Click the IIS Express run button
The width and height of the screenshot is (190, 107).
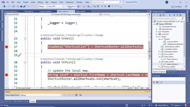click(x=70, y=7)
